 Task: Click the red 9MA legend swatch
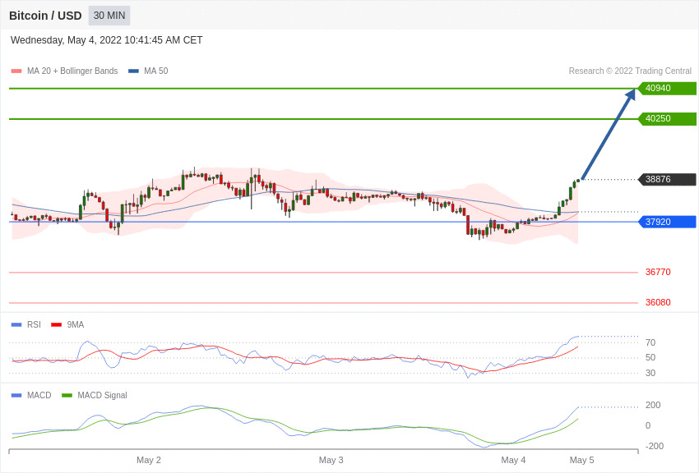click(x=57, y=325)
